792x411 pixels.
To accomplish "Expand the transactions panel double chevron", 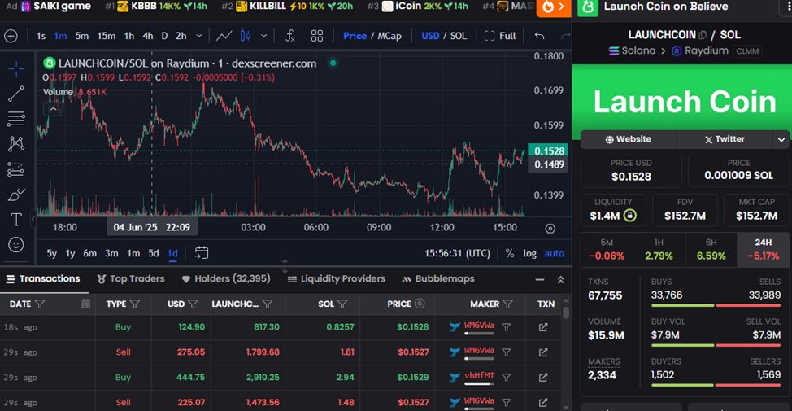I will point(561,279).
